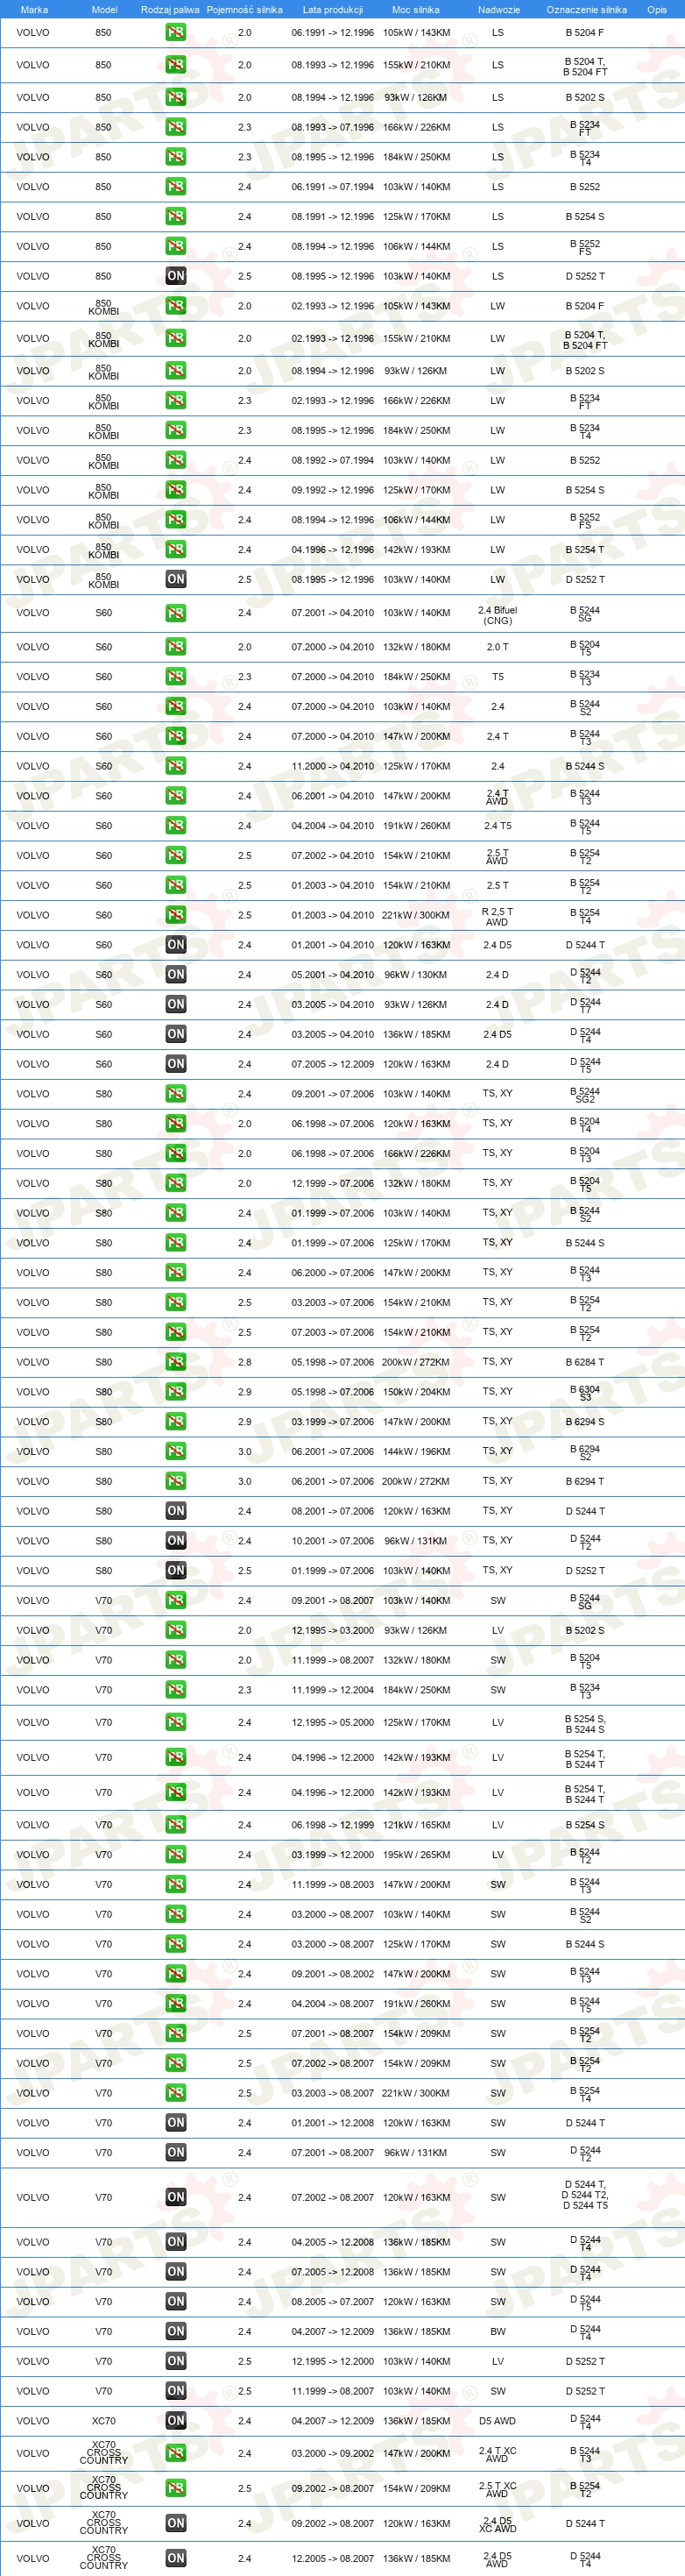Click the 'BW' body cell in V70 row
The width and height of the screenshot is (685, 2576).
(498, 2331)
